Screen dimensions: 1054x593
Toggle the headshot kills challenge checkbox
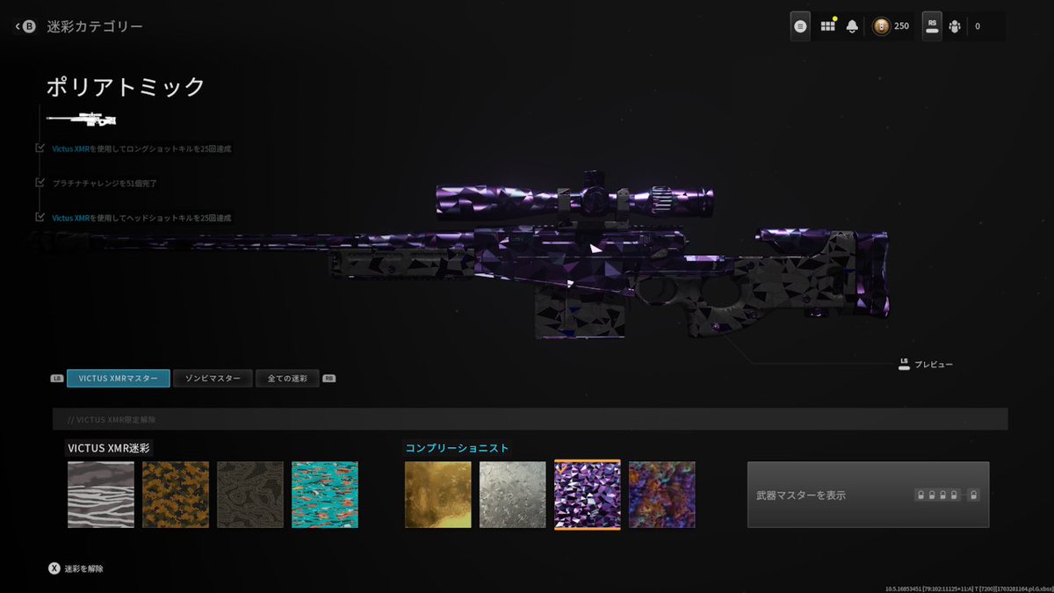pos(40,216)
